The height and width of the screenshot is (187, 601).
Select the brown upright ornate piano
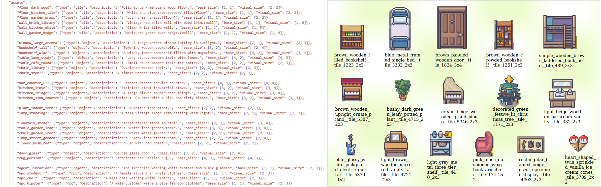point(352,89)
